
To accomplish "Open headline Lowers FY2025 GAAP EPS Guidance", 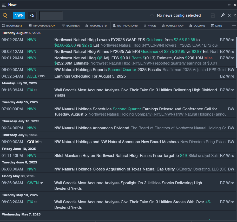I will [127, 42].
